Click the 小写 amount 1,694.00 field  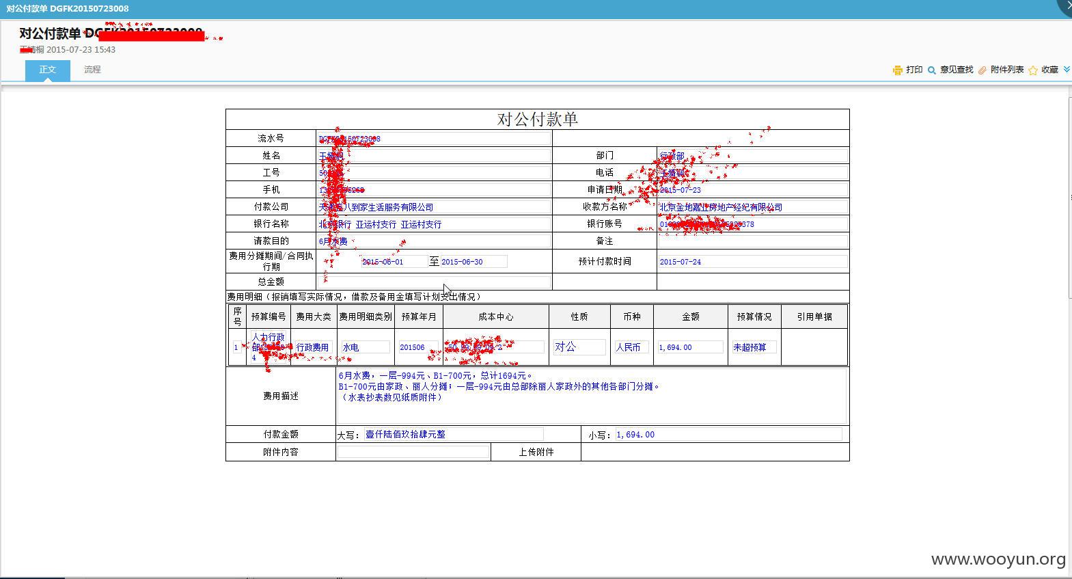(x=728, y=434)
